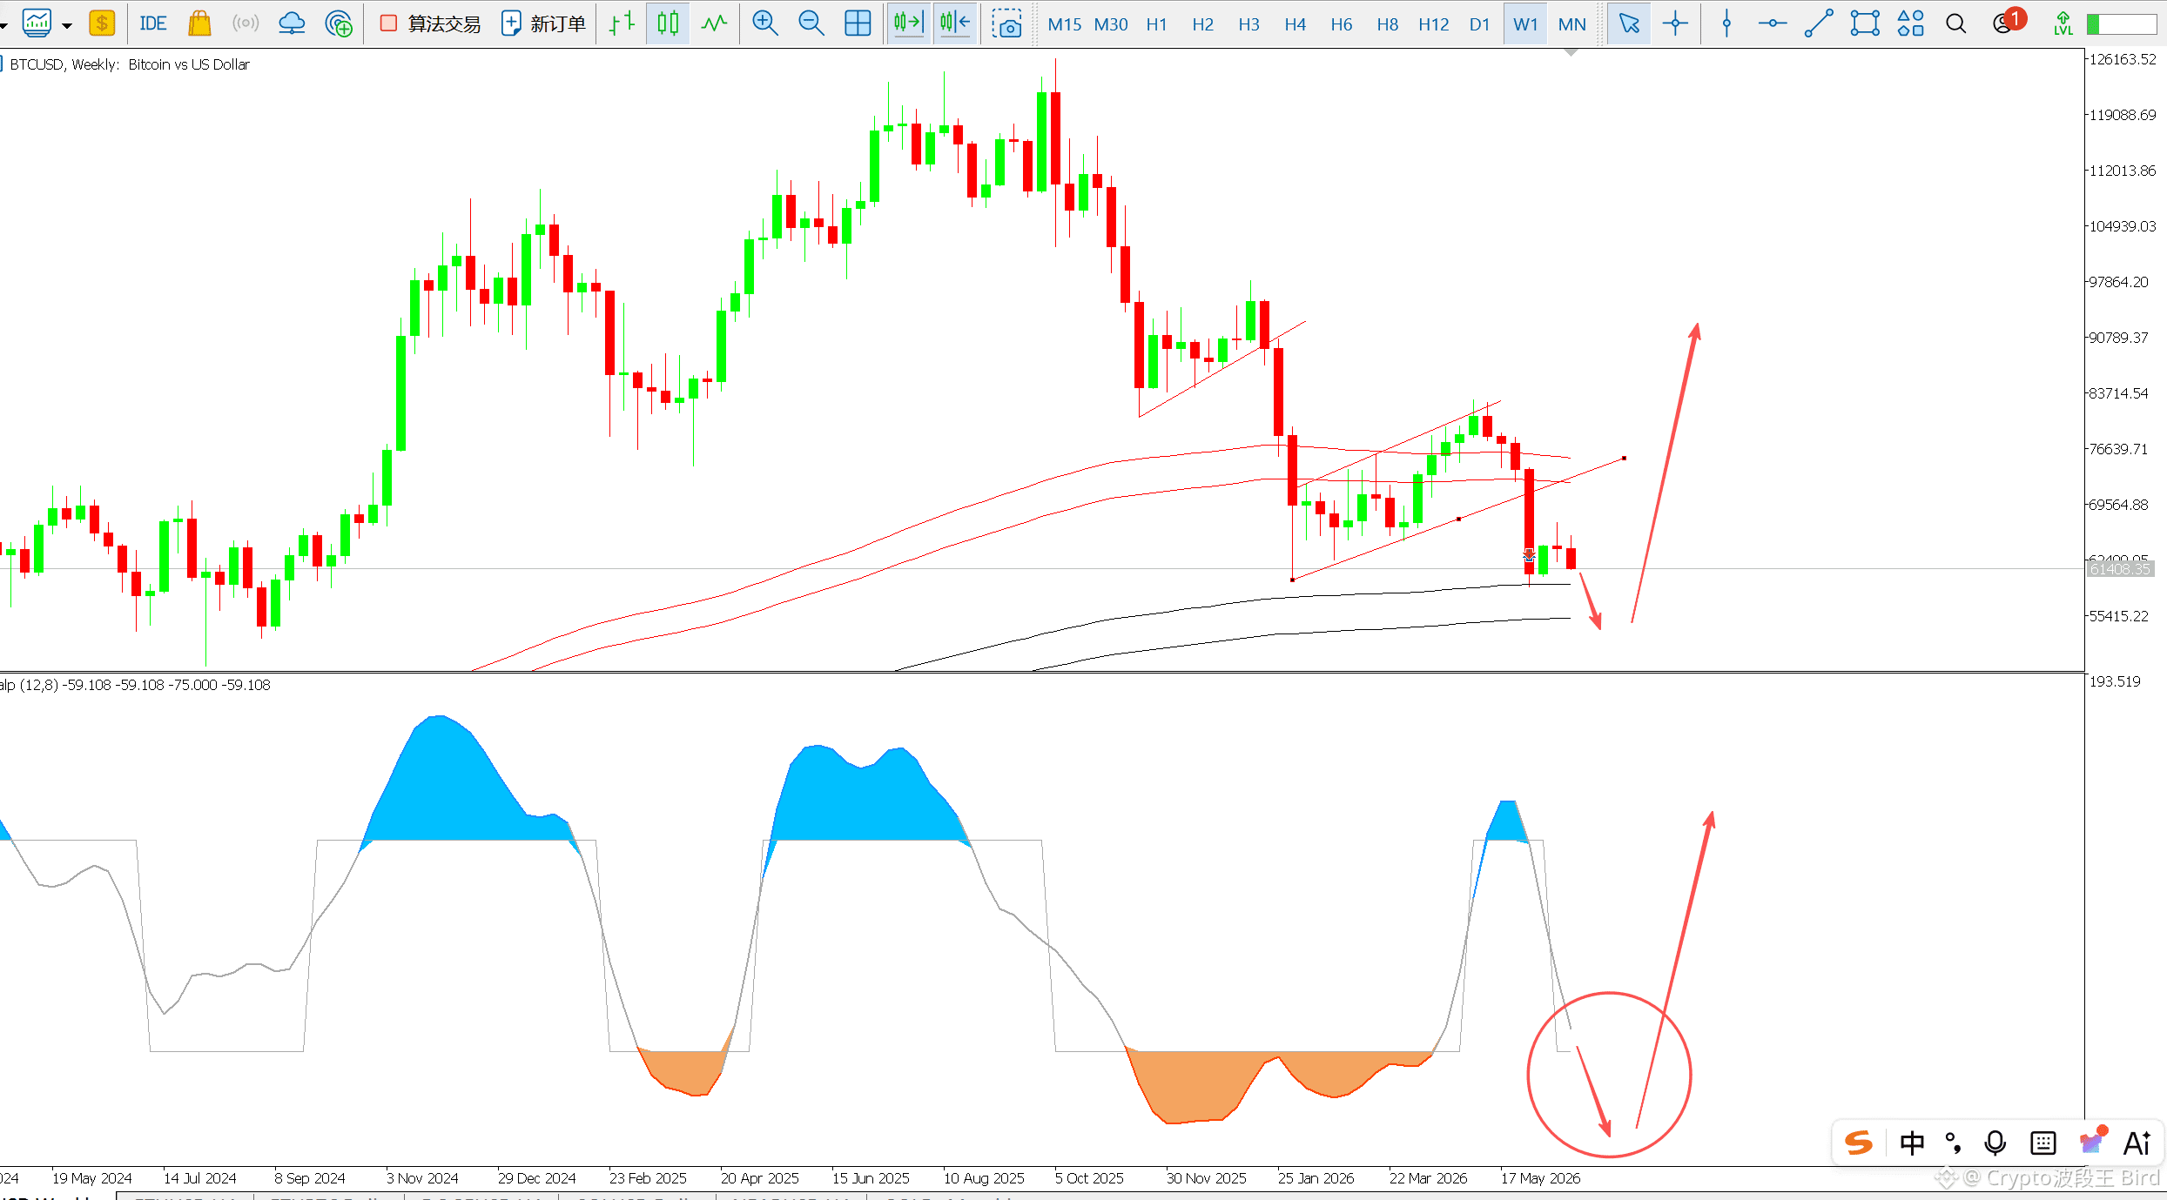
Task: Click the input method microphone icon
Action: click(1995, 1143)
